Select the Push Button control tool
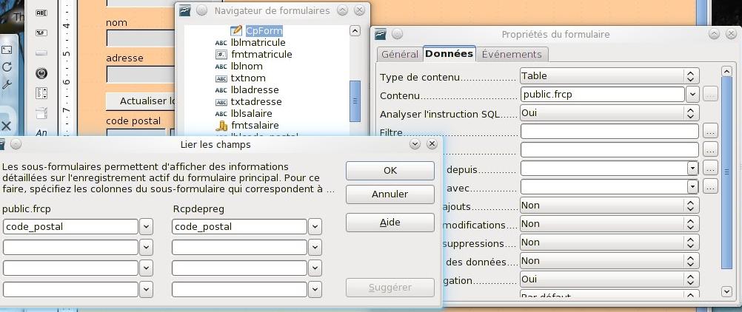Screen dimensions: 742x312 click(41, 53)
